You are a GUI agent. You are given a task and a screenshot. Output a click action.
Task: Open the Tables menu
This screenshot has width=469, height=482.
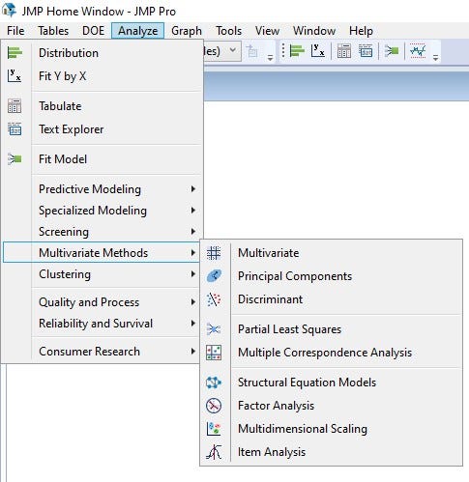click(53, 31)
